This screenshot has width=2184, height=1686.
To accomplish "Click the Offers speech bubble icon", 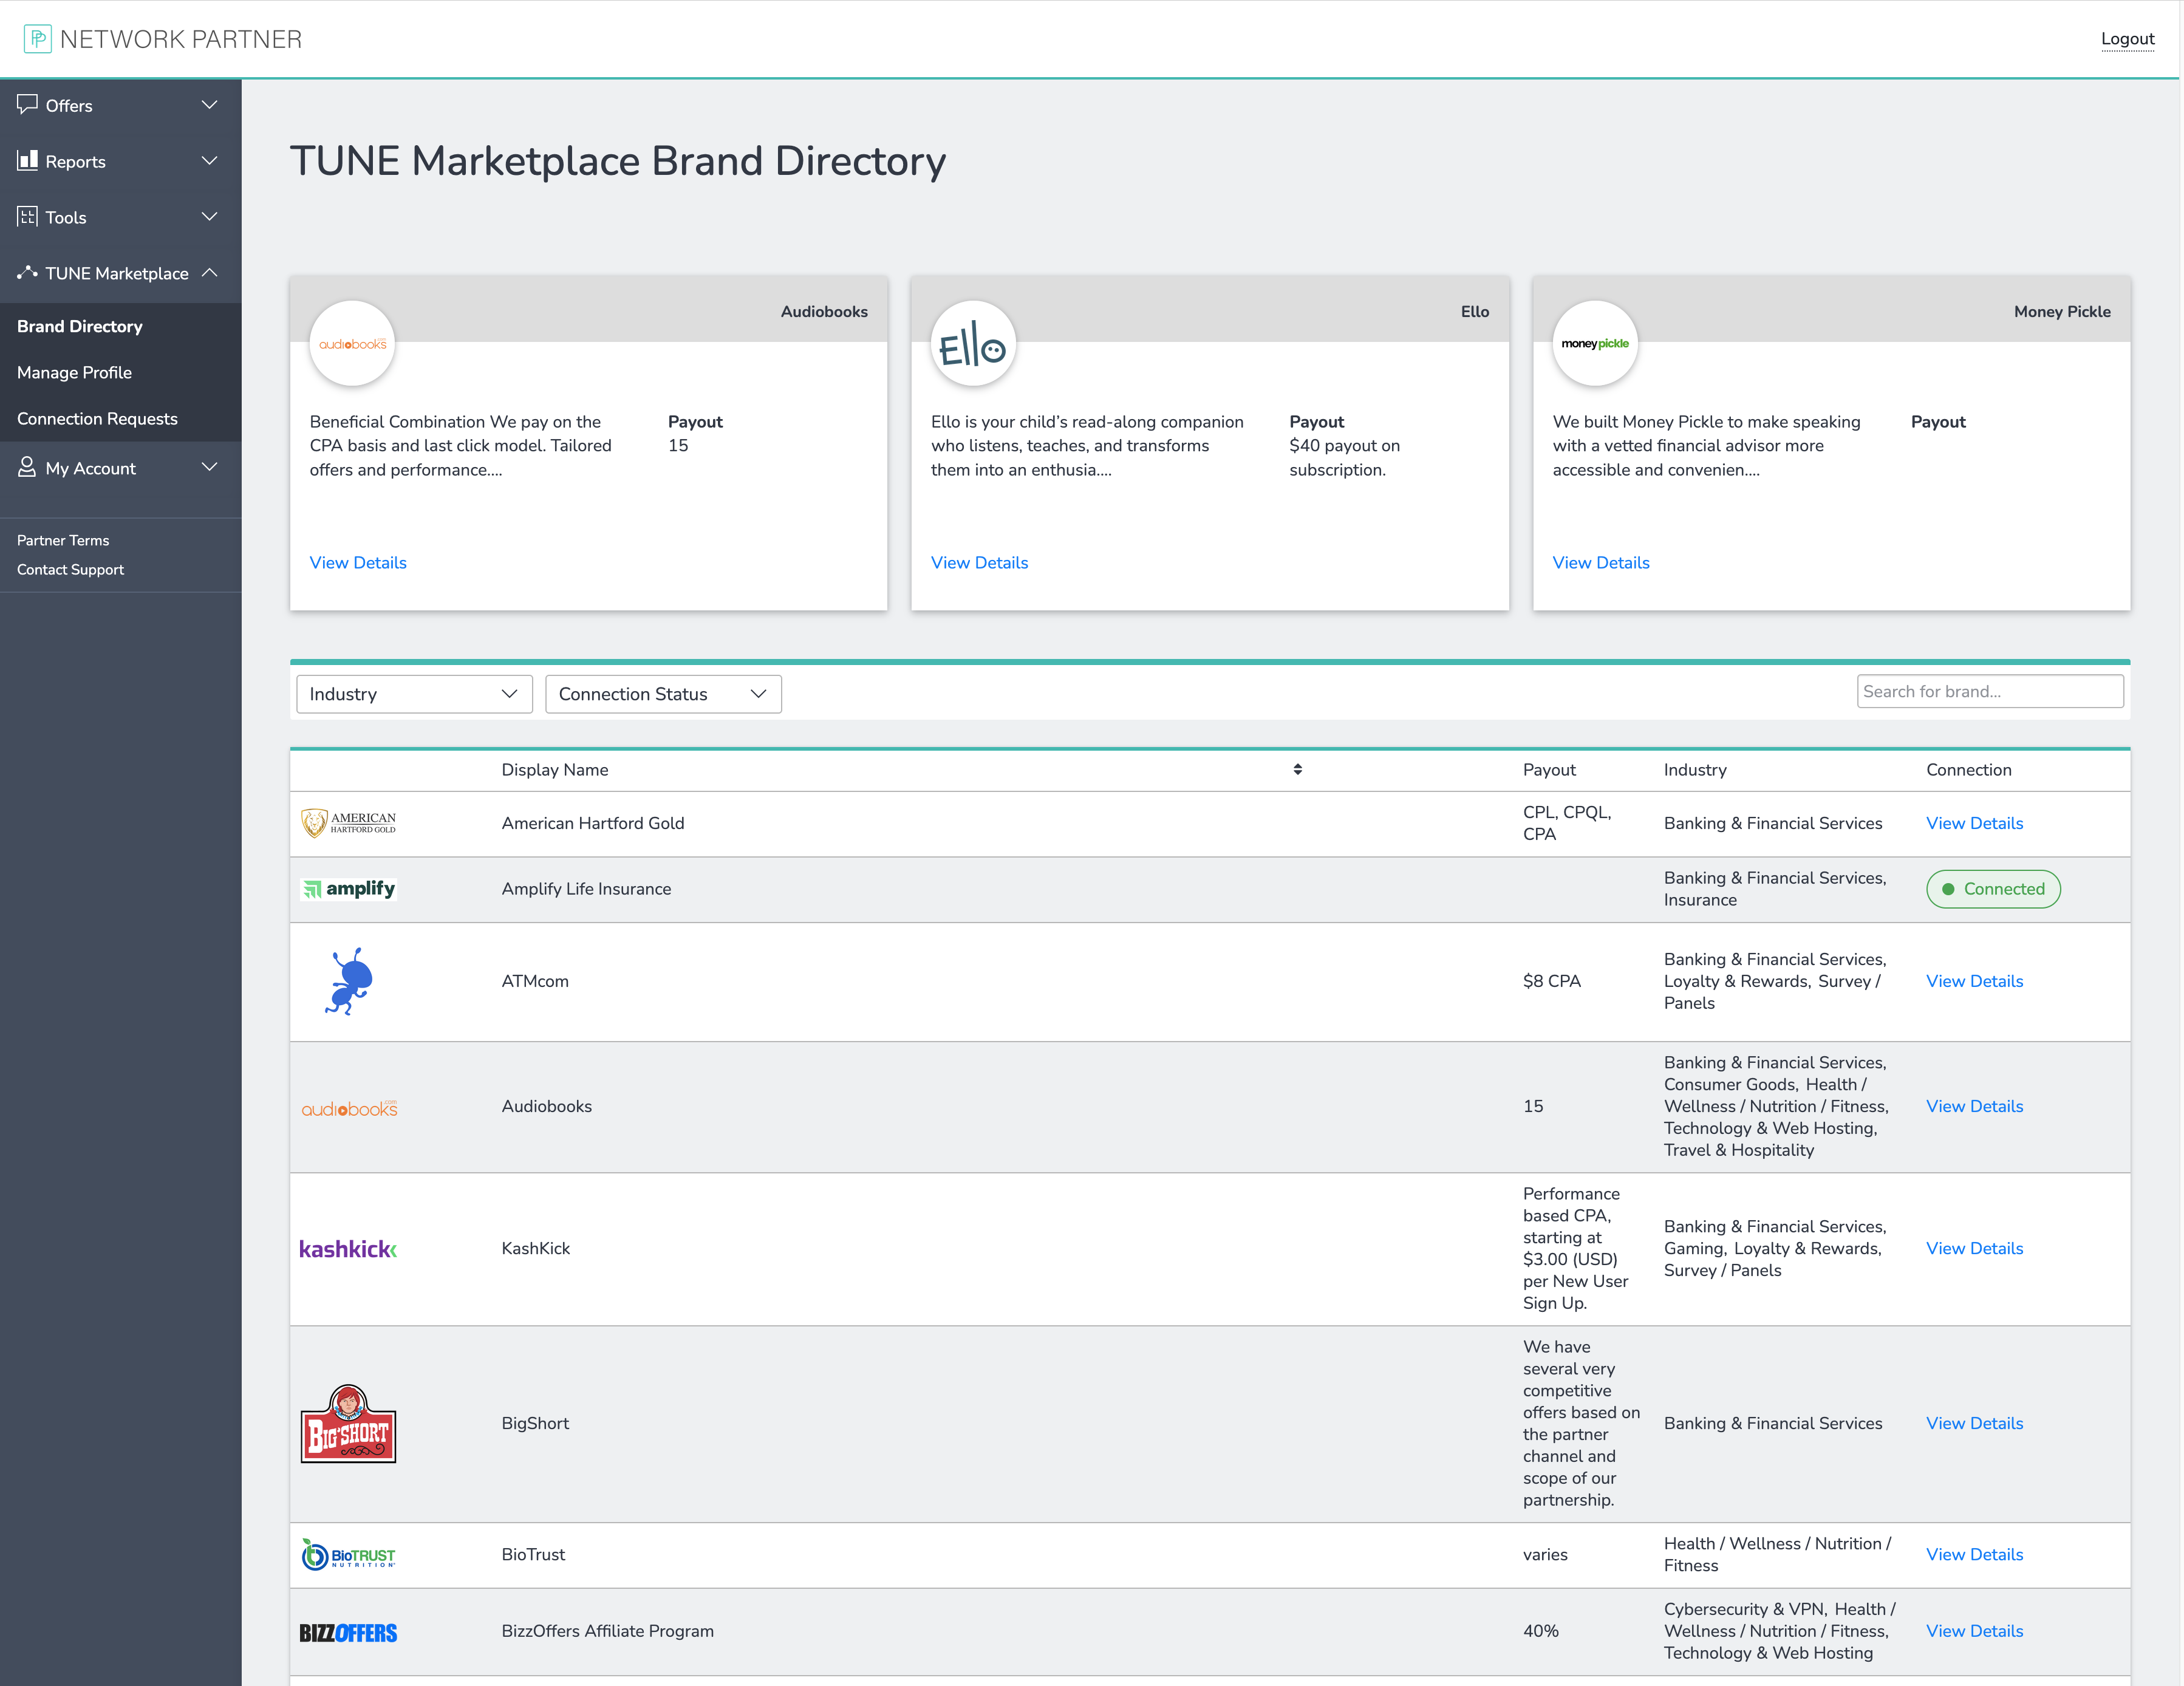I will [x=27, y=104].
